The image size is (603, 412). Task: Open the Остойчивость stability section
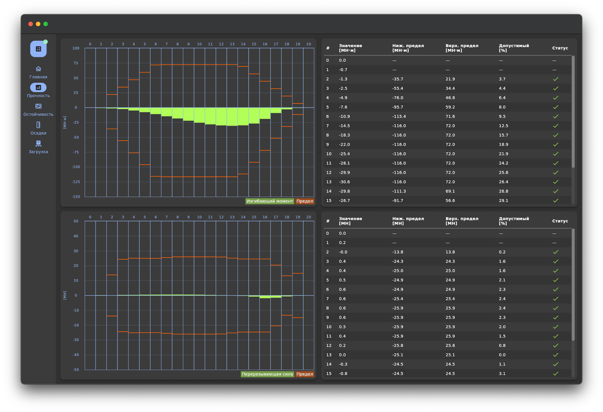pos(38,110)
